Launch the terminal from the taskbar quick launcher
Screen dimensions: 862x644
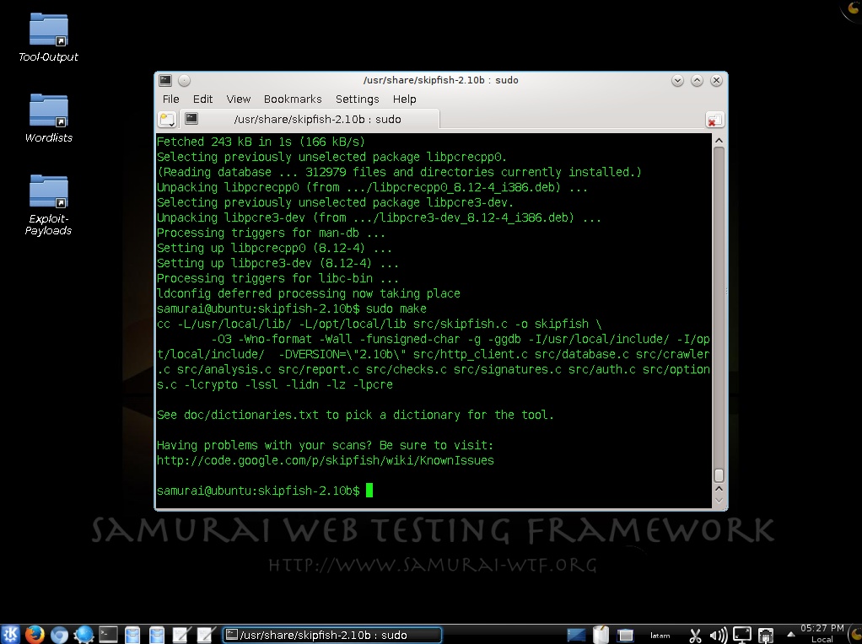tap(108, 635)
